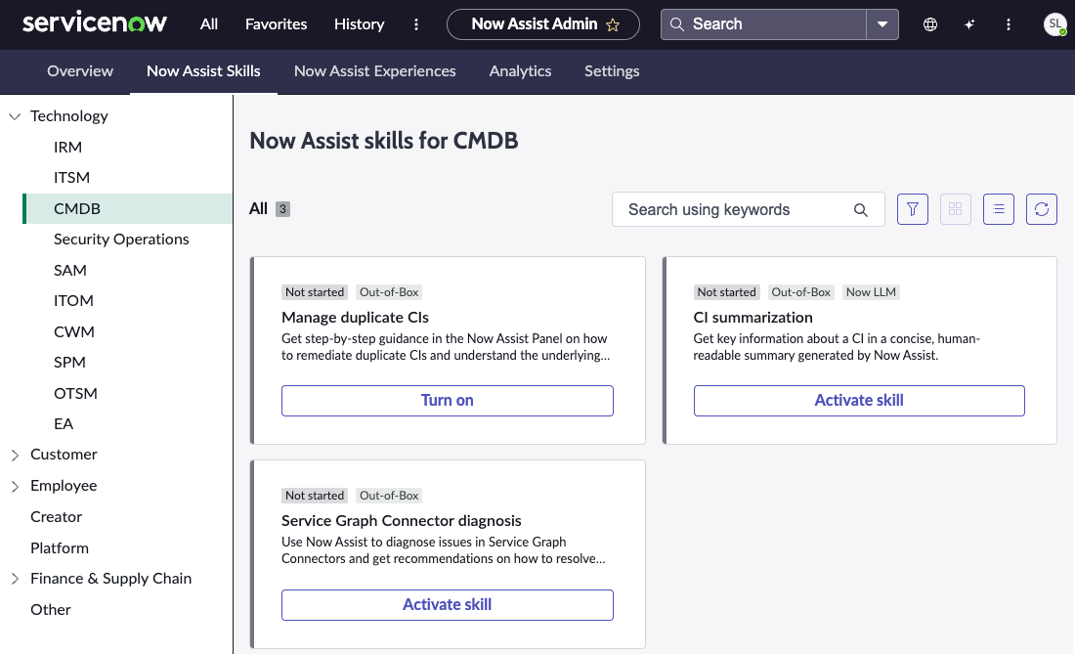Select ITOM in the sidebar

(x=73, y=301)
